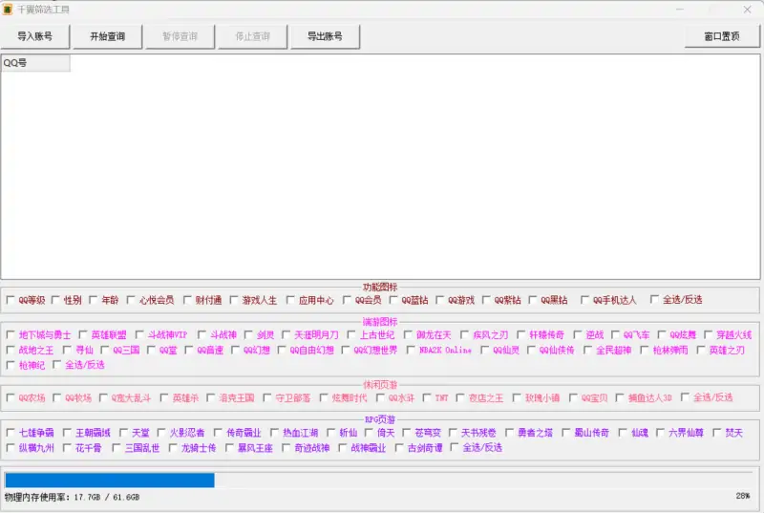Tick the 疾风之刃 checkbox
This screenshot has width=764, height=513.
point(464,334)
